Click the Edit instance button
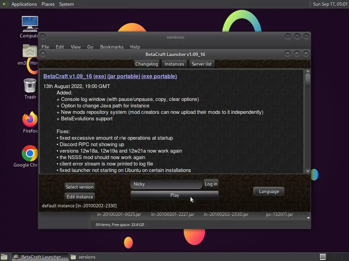 (80, 197)
